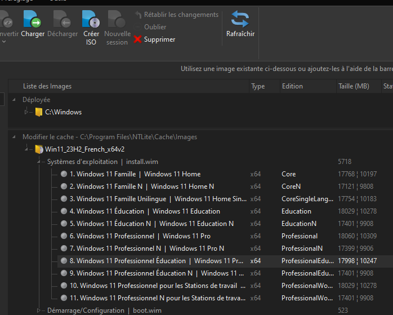Expand Démarrage/Configuration boot.wim node
The height and width of the screenshot is (315, 393).
point(39,310)
